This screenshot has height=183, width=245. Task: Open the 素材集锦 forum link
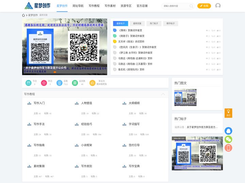point(39,166)
